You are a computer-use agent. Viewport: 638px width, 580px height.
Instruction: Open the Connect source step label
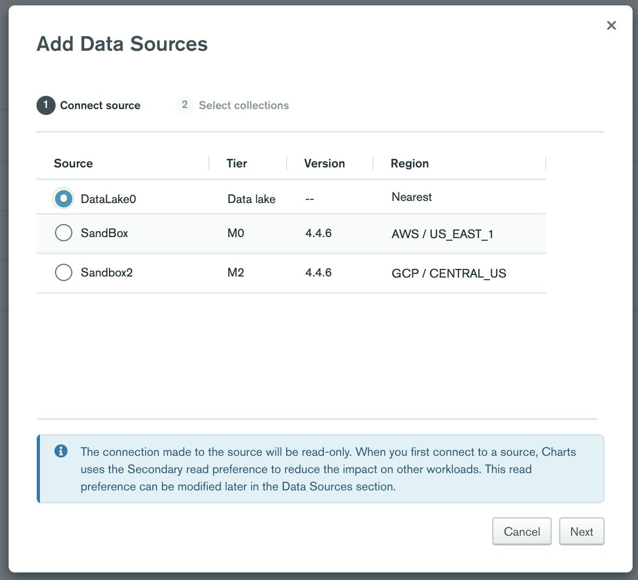[100, 106]
